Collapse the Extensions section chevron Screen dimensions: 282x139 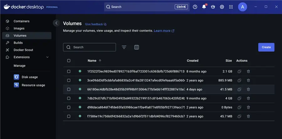[x=48, y=57]
